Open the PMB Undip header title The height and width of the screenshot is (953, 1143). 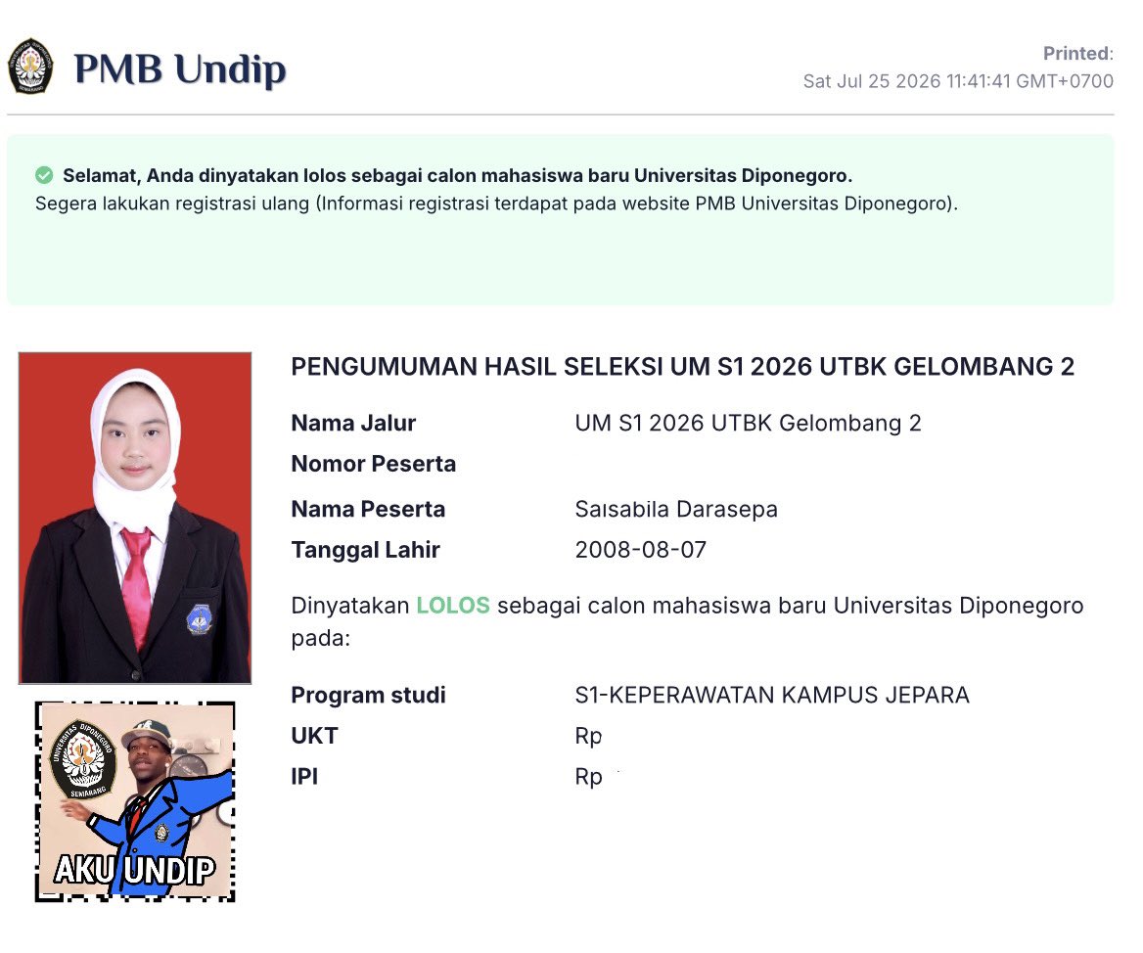pos(180,69)
